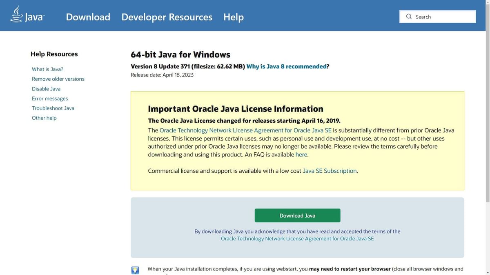Go to Remove older versions help link

(58, 79)
